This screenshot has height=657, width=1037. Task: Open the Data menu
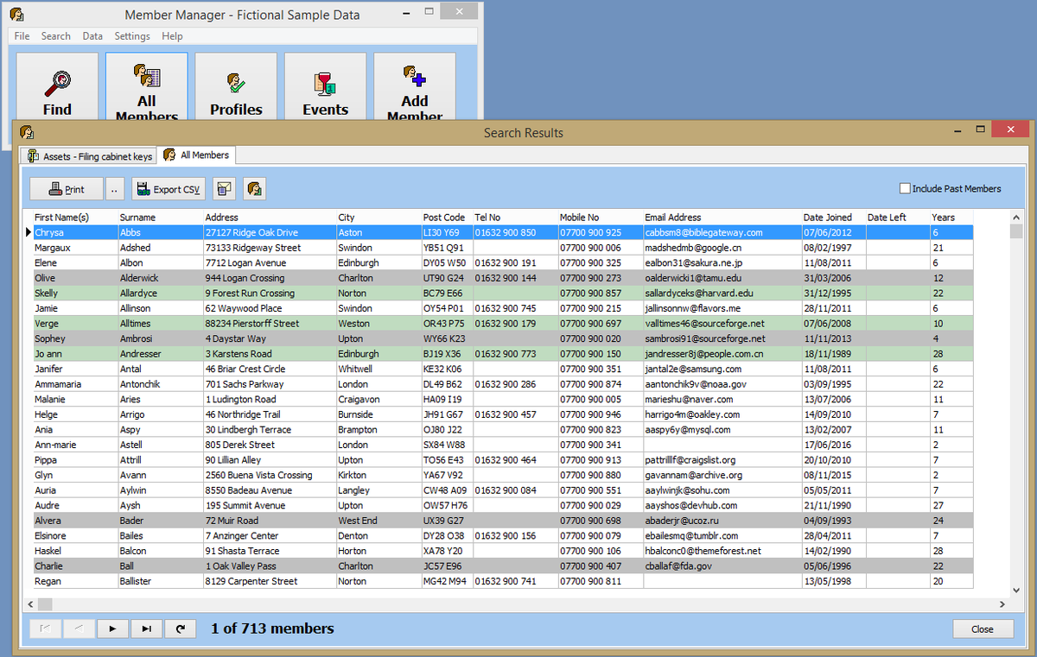(92, 36)
